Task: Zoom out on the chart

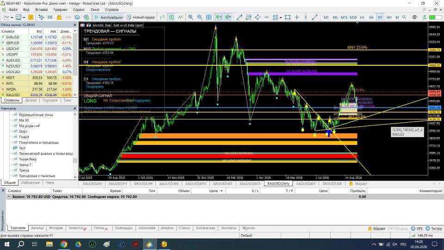Action: (x=200, y=17)
